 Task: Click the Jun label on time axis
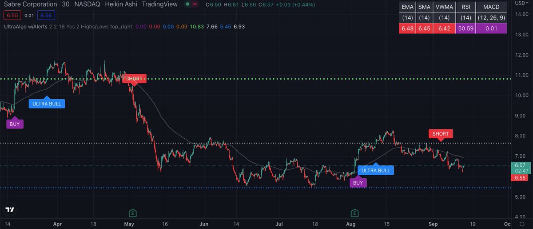click(205, 225)
